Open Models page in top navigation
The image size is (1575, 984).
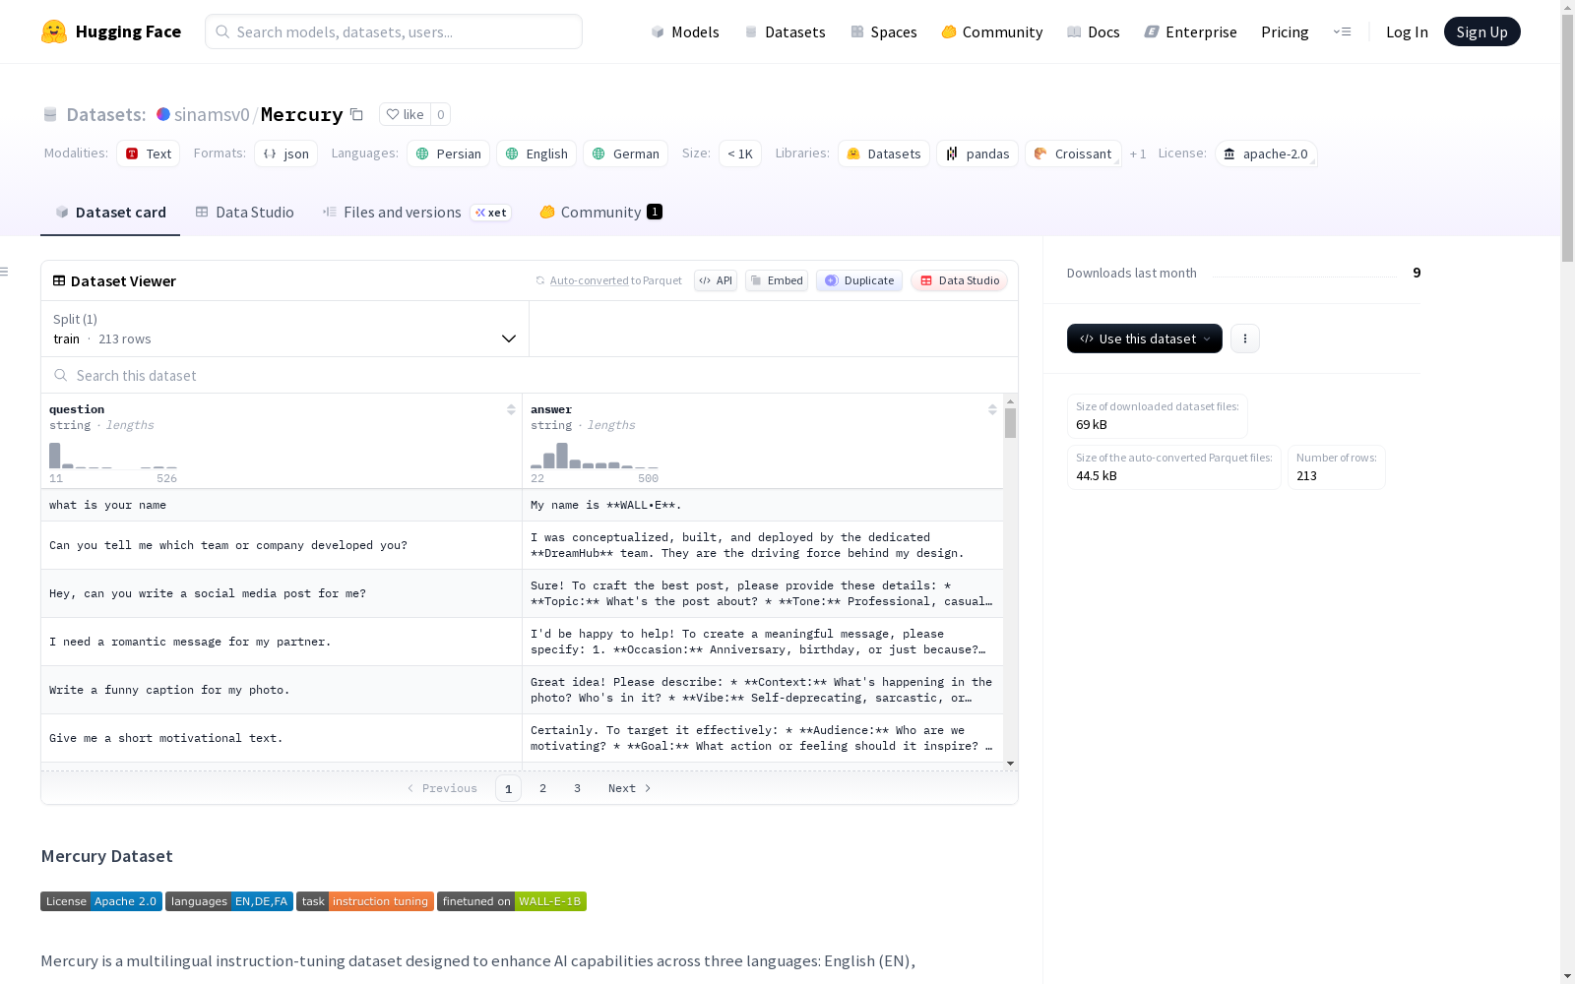pos(685,31)
